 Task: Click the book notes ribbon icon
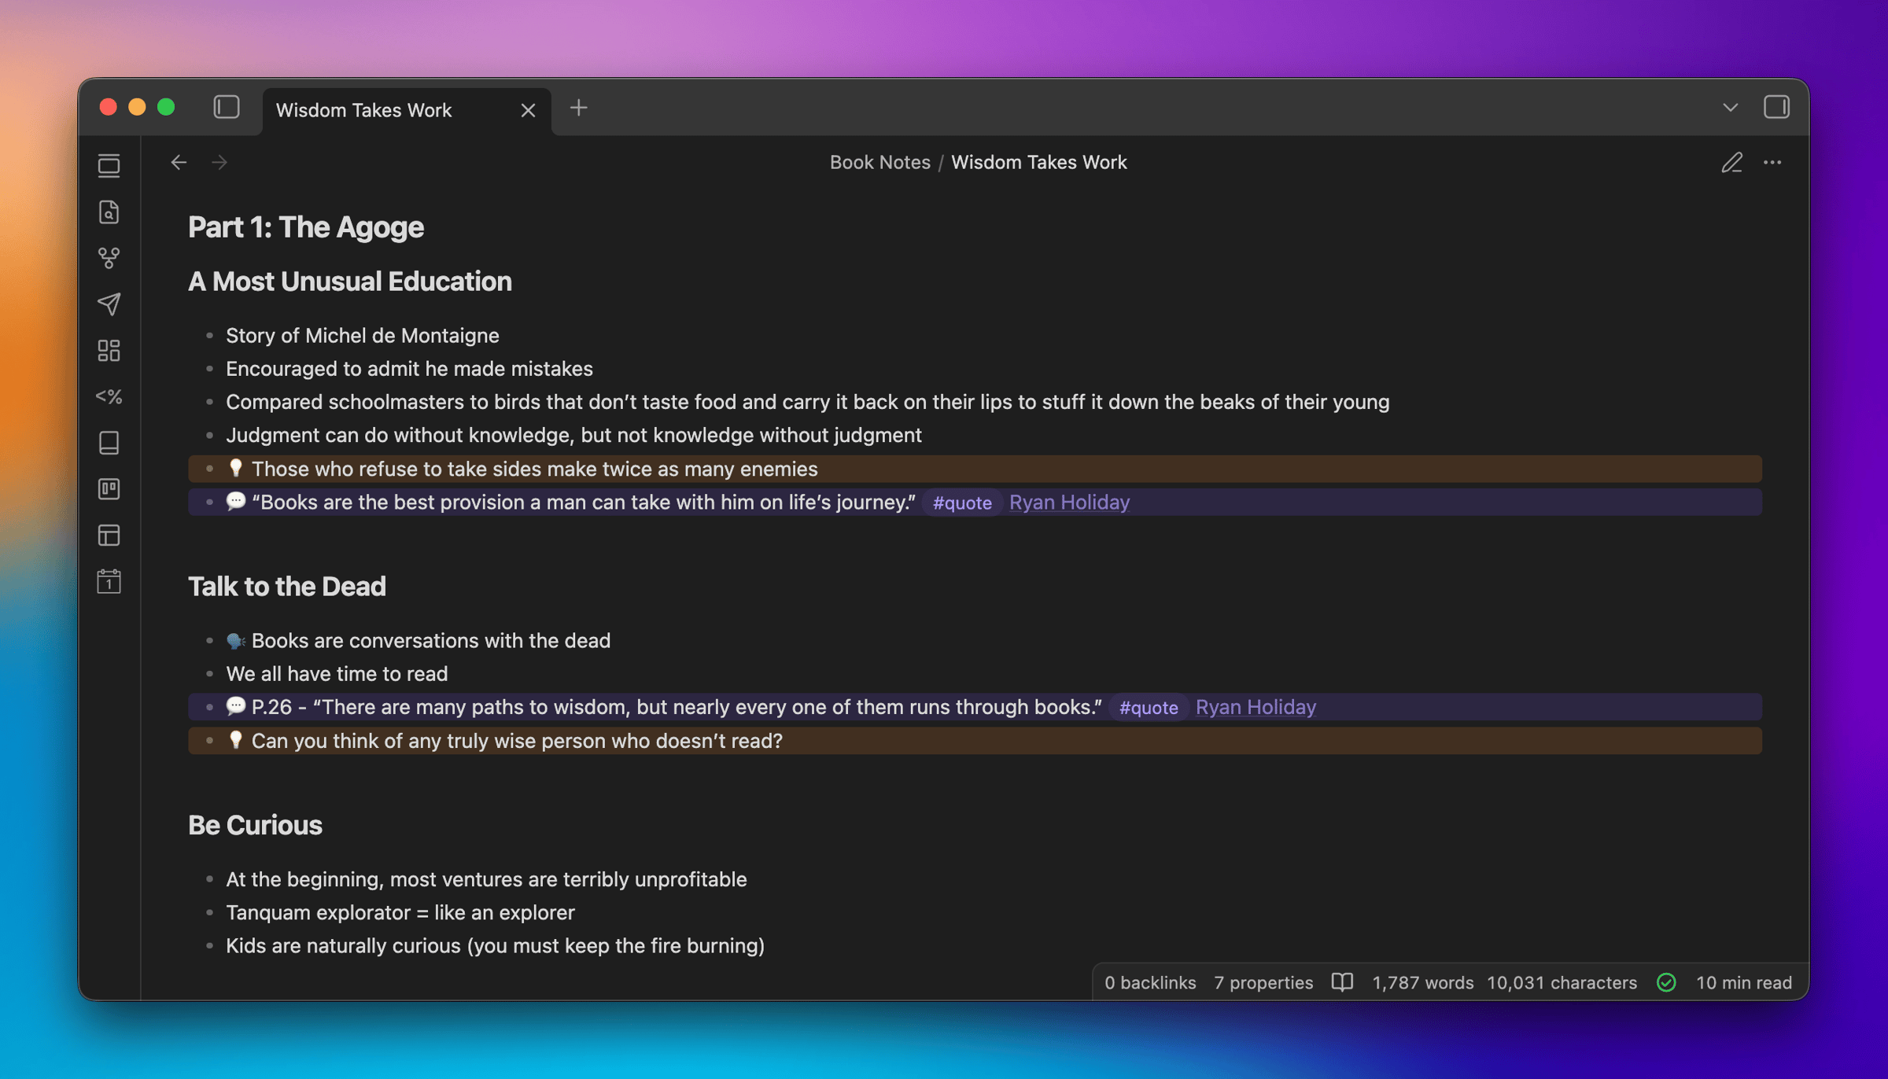109,443
